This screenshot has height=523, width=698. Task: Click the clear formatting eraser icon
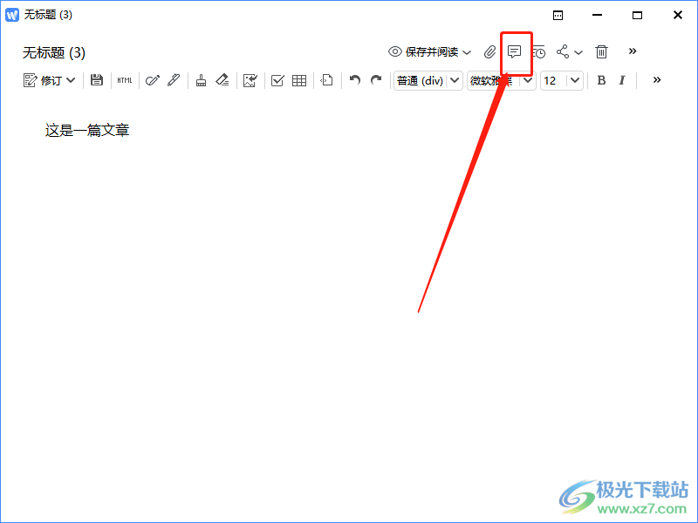pos(222,80)
